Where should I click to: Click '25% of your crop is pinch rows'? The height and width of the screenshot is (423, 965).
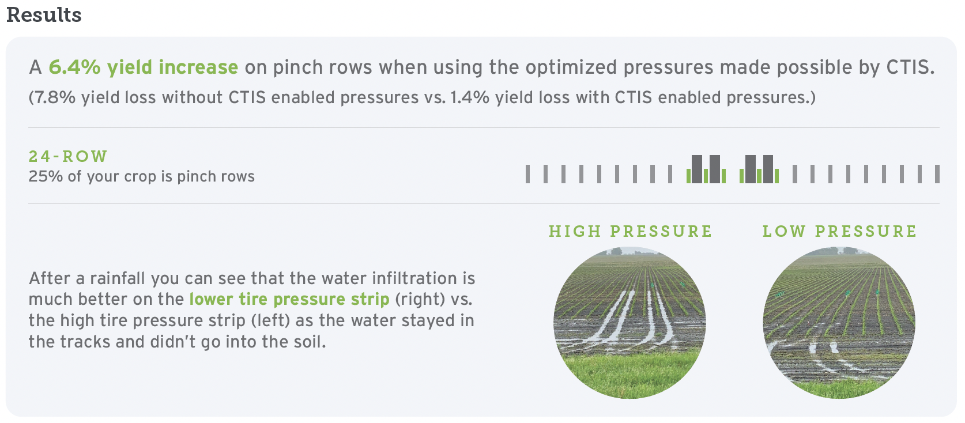[x=142, y=176]
